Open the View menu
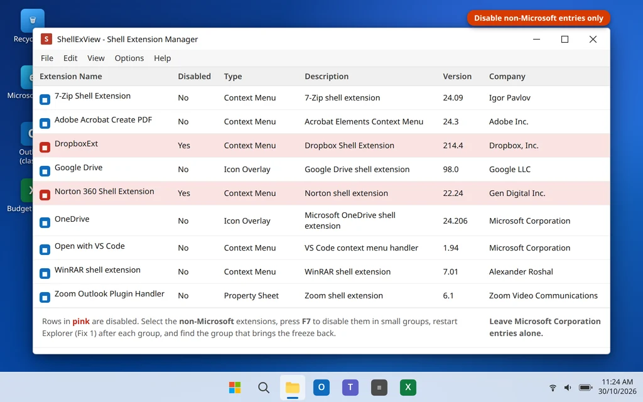Viewport: 643px width, 402px height. [96, 58]
